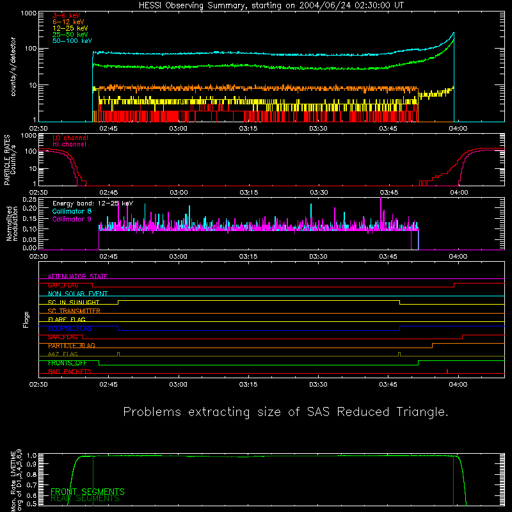Click the 'Energy band: 12-25 keV' label

(92, 204)
